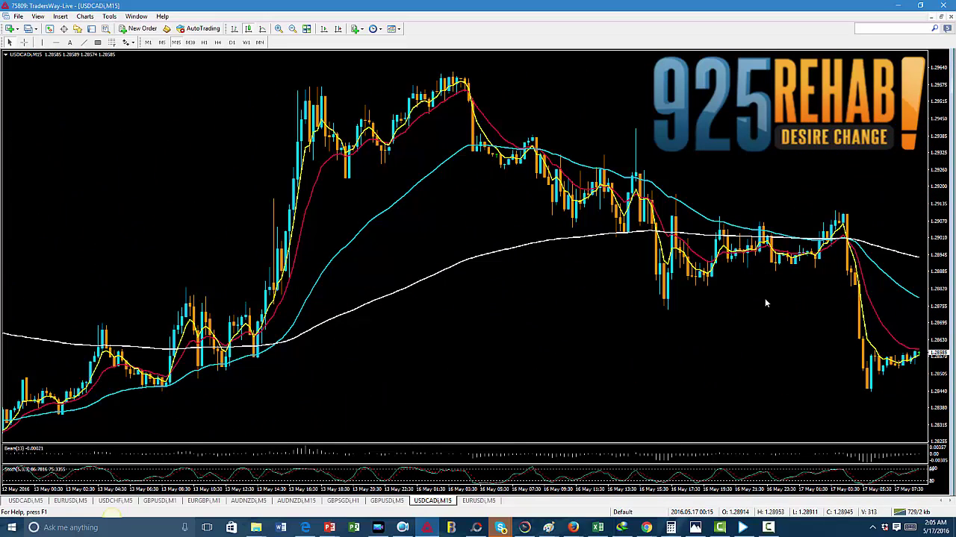Select the Fibonacci retracement tool
This screenshot has width=956, height=537.
click(112, 43)
